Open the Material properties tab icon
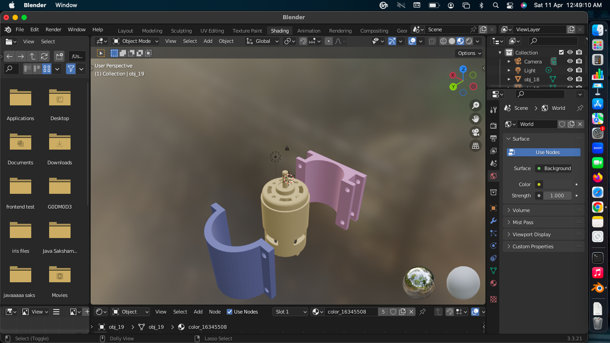The height and width of the screenshot is (343, 610). click(493, 283)
